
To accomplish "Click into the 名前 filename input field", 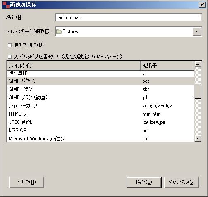I will [129, 17].
